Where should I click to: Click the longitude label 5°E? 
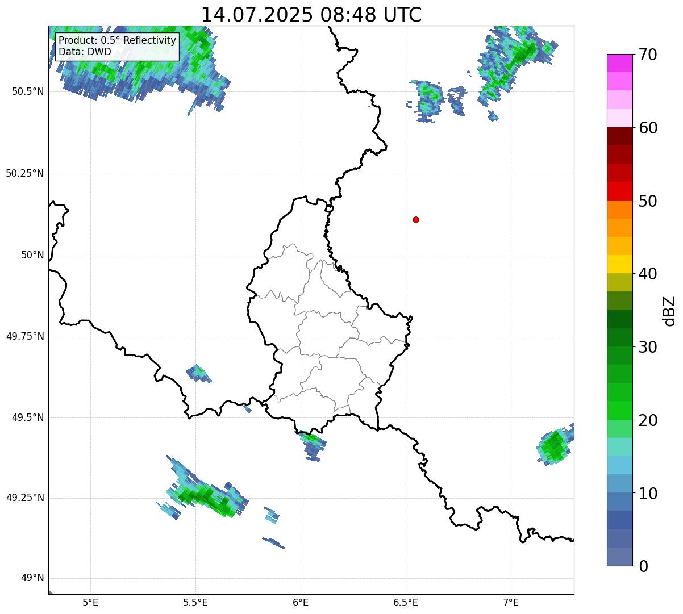tap(90, 602)
